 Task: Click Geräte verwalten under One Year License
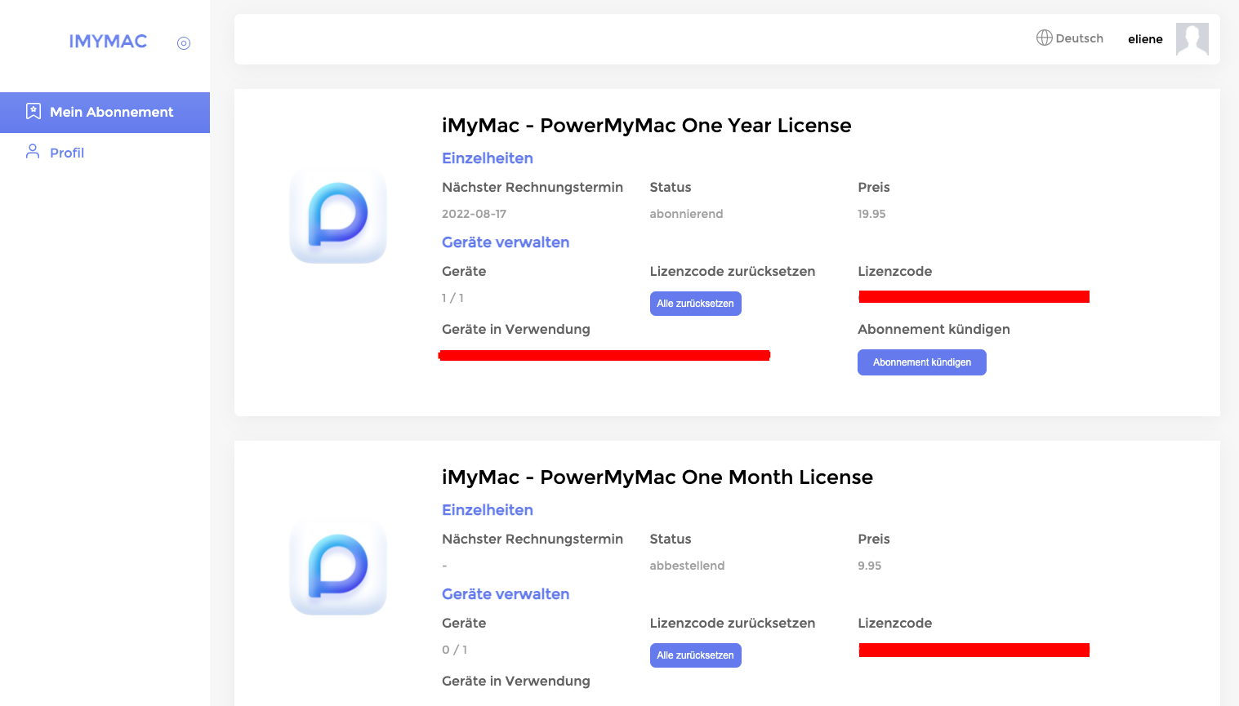506,242
